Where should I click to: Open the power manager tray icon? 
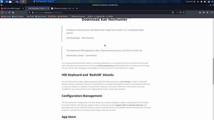point(205,2)
